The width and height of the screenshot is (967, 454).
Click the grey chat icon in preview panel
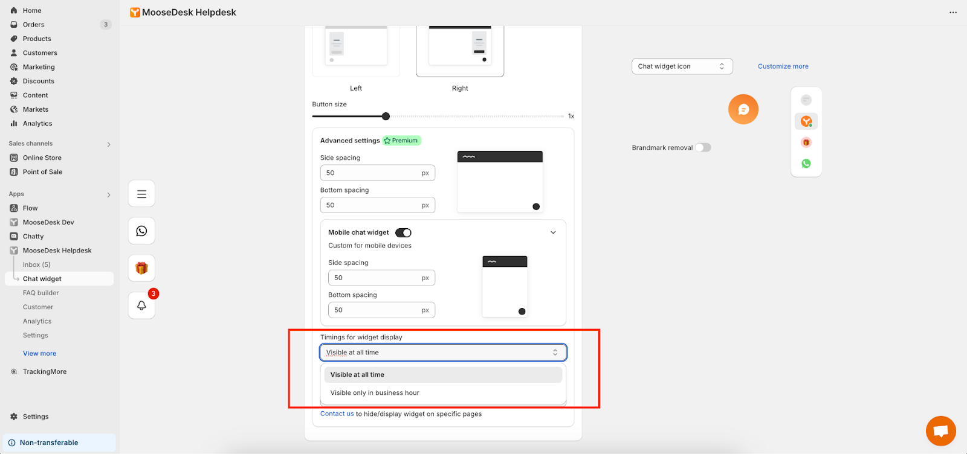pyautogui.click(x=806, y=100)
